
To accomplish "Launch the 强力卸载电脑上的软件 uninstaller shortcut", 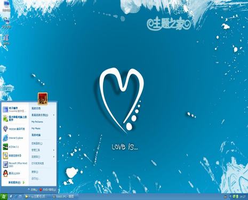I will [x=15, y=118].
